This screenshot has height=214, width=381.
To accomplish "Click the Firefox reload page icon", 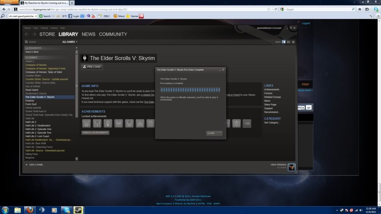I will [276, 9].
